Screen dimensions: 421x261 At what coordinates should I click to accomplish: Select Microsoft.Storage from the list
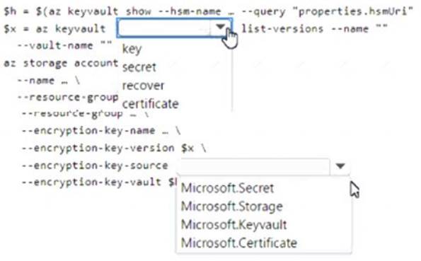(231, 207)
